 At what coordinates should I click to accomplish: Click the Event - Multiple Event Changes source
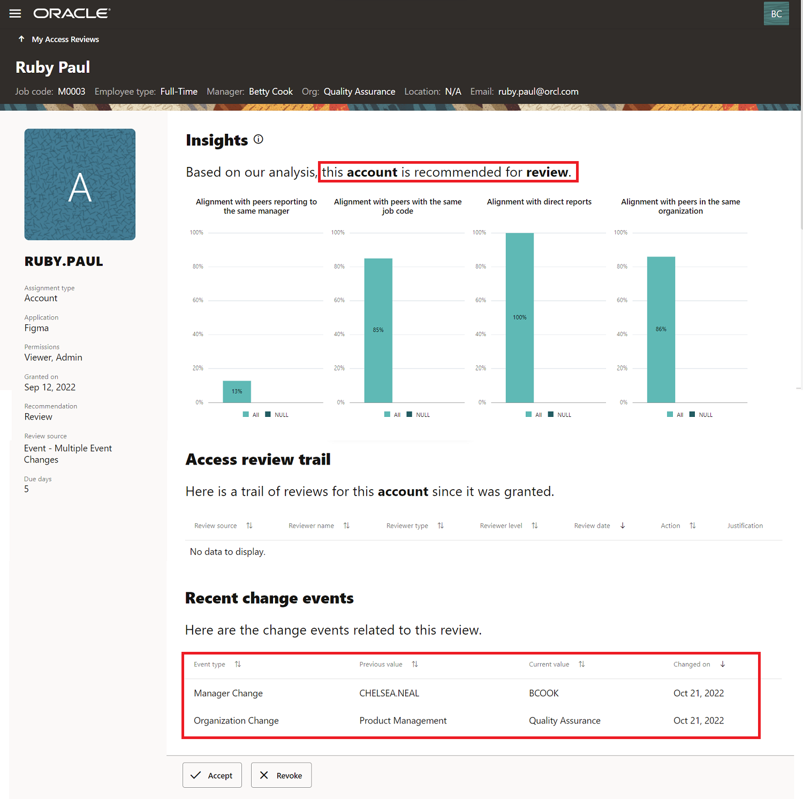[68, 454]
